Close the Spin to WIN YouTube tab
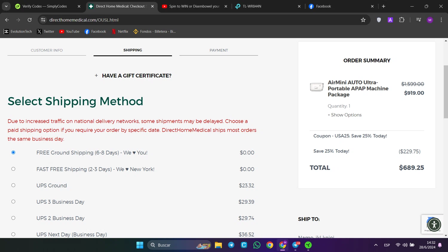Viewport: 448px width, 252px height. [226, 6]
